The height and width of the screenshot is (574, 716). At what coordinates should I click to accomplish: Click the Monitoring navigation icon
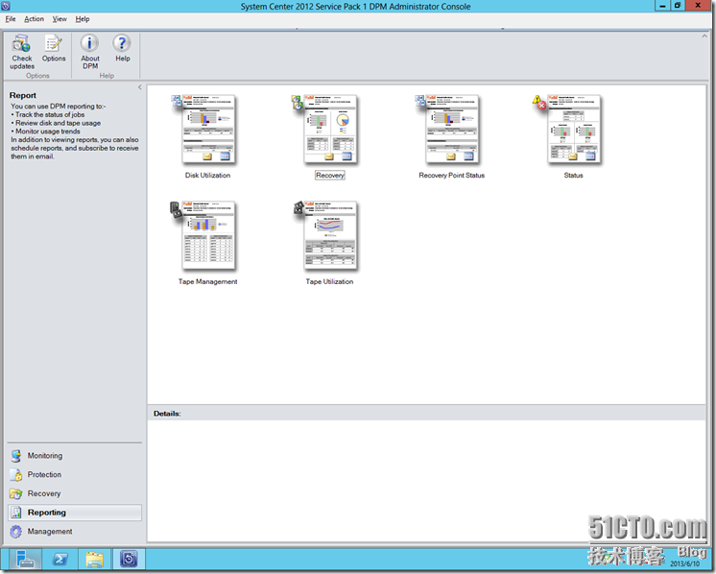click(16, 456)
